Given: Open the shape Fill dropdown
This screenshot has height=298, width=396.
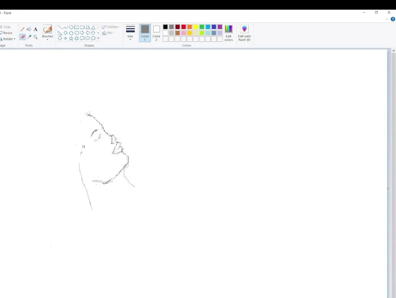Looking at the screenshot, I should coord(108,33).
